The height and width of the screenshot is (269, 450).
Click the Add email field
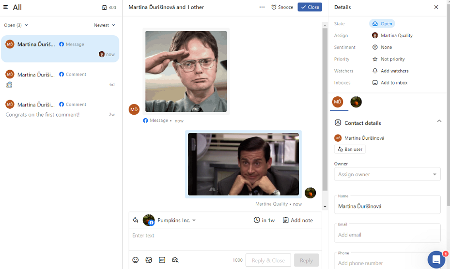[x=387, y=233]
